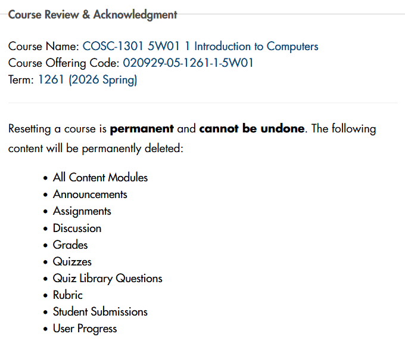Click the Course Offering Code label
The height and width of the screenshot is (343, 405).
click(64, 63)
